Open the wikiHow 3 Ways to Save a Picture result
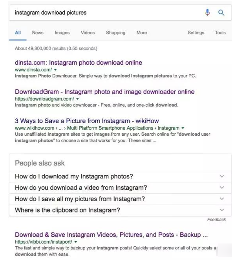Image resolution: width=232 pixels, height=260 pixels. (x=87, y=121)
